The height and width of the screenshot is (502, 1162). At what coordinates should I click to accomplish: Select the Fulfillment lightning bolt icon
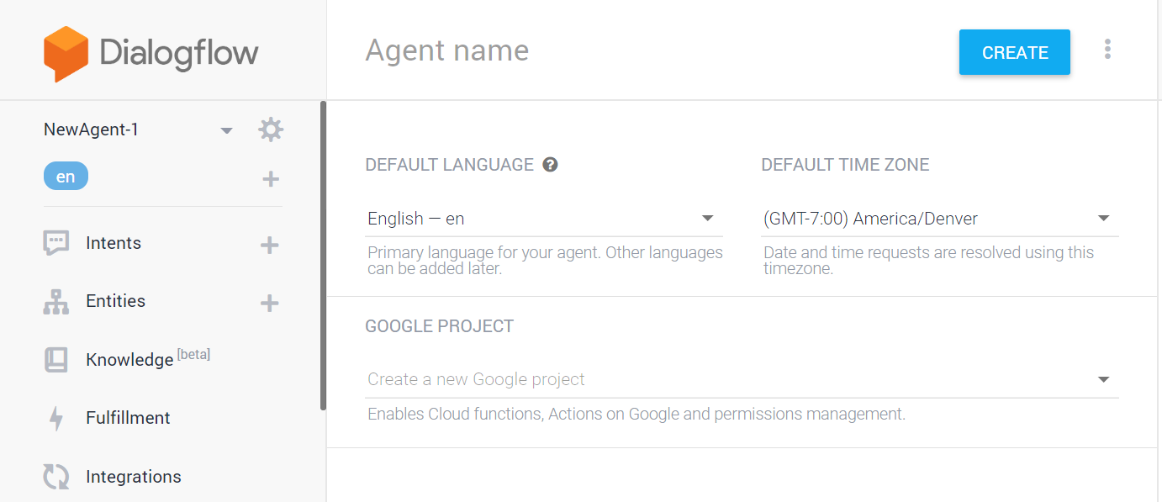pos(55,417)
